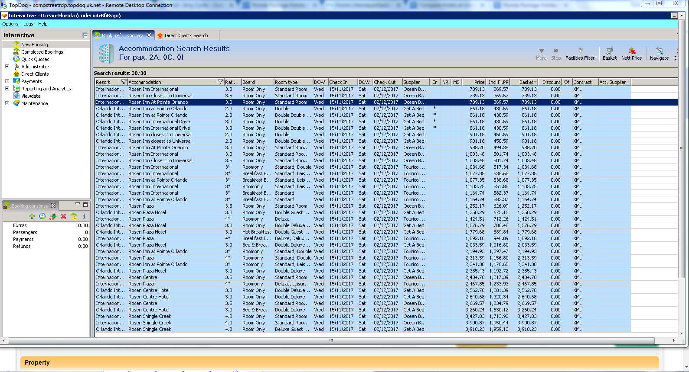Sort by the Supplier column header

tap(415, 82)
